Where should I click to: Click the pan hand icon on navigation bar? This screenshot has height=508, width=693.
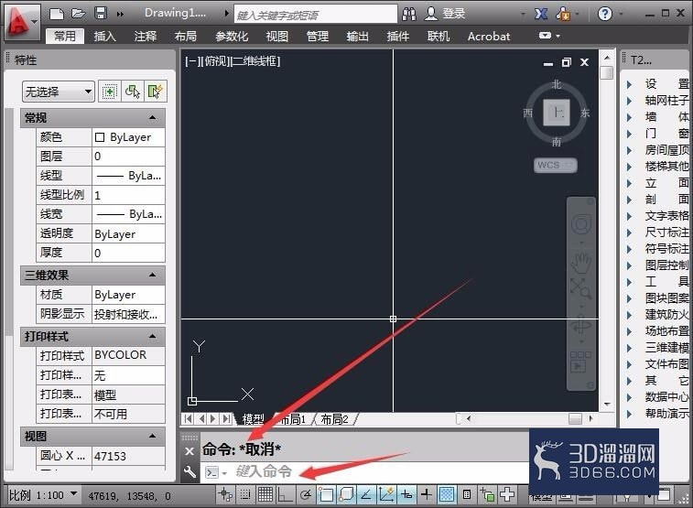pyautogui.click(x=580, y=263)
